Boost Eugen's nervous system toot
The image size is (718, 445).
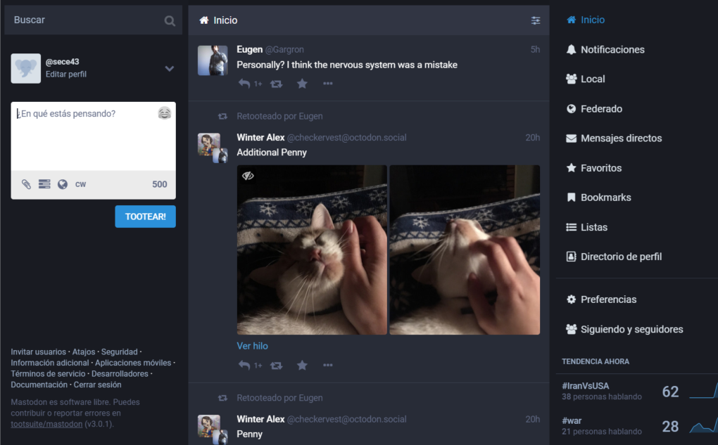(276, 84)
